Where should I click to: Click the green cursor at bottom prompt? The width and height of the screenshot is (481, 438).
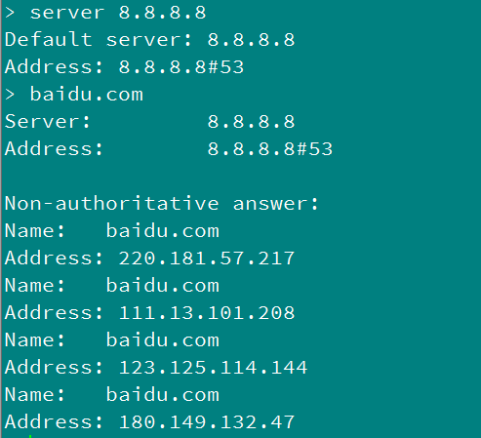point(30,436)
